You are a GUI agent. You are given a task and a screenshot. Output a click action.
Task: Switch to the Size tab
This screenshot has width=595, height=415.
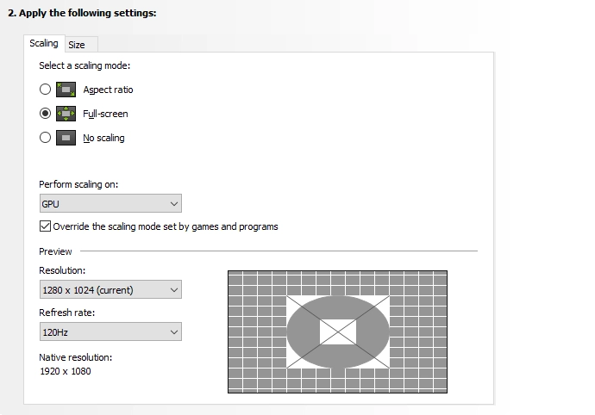coord(81,45)
